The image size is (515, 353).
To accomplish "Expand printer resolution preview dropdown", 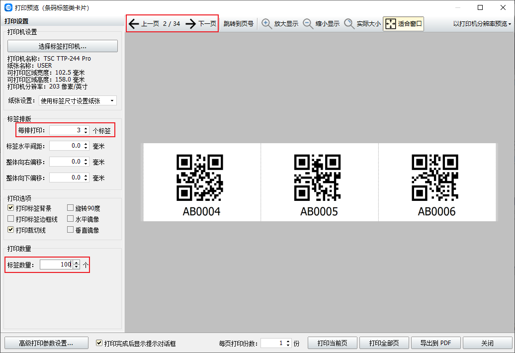I will [x=482, y=23].
